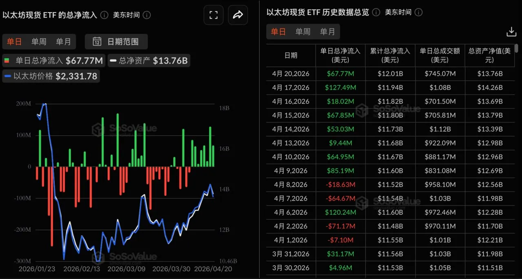Click the red-green swatch of 单日总净流入 legend

pyautogui.click(x=7, y=61)
